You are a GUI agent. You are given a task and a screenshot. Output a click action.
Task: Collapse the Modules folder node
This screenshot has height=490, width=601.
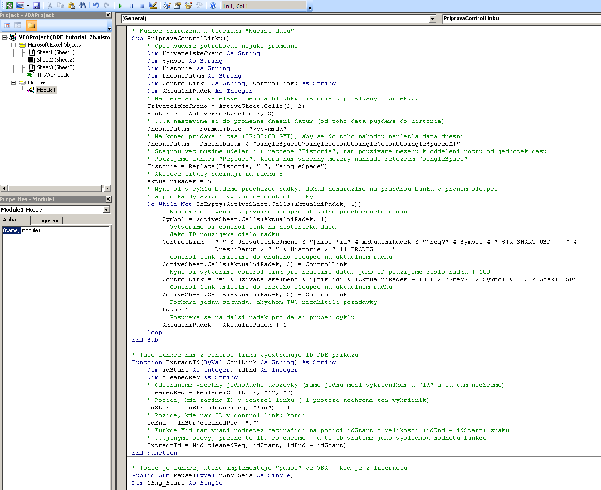pos(14,82)
